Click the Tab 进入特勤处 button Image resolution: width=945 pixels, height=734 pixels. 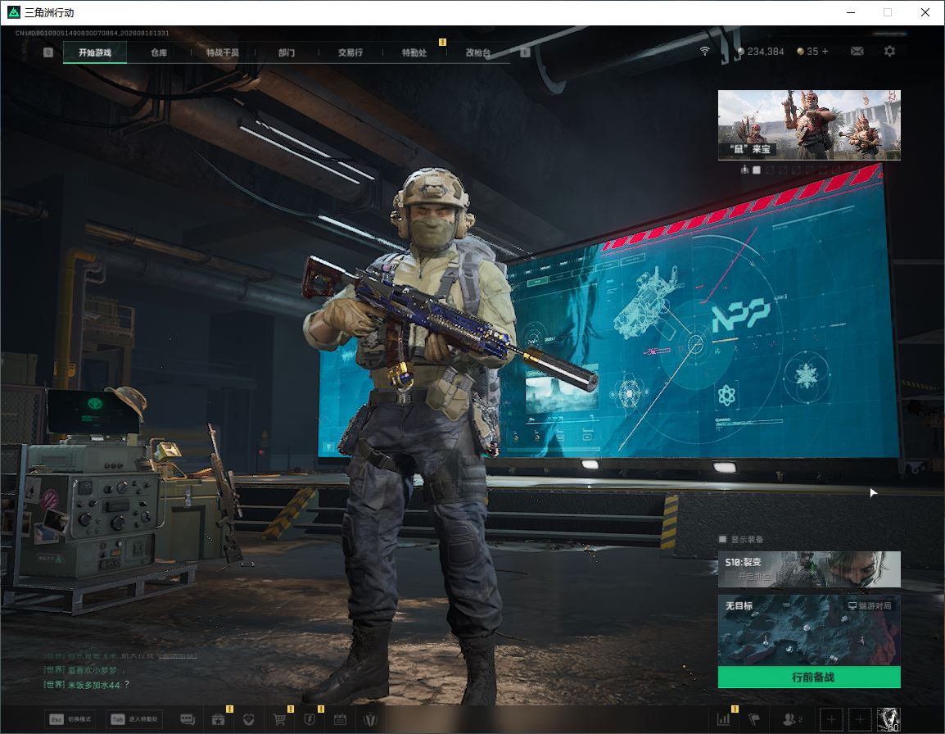coord(135,719)
